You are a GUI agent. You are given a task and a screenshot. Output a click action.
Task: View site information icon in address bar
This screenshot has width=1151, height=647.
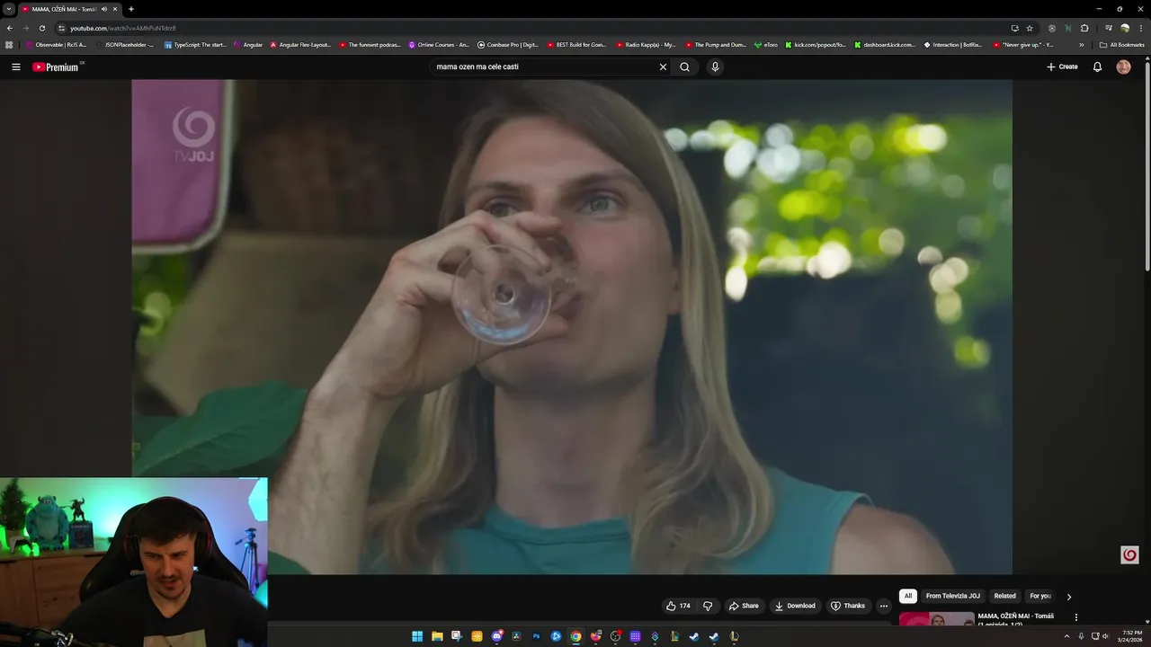click(62, 28)
